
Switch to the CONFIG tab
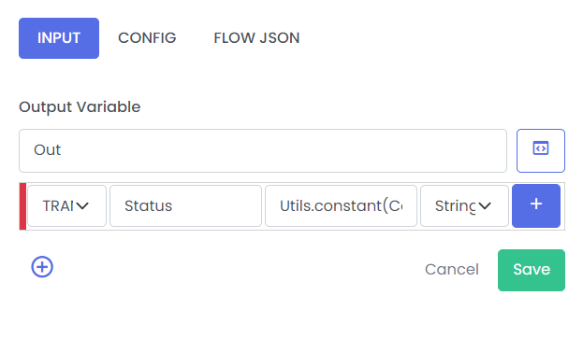tap(147, 38)
